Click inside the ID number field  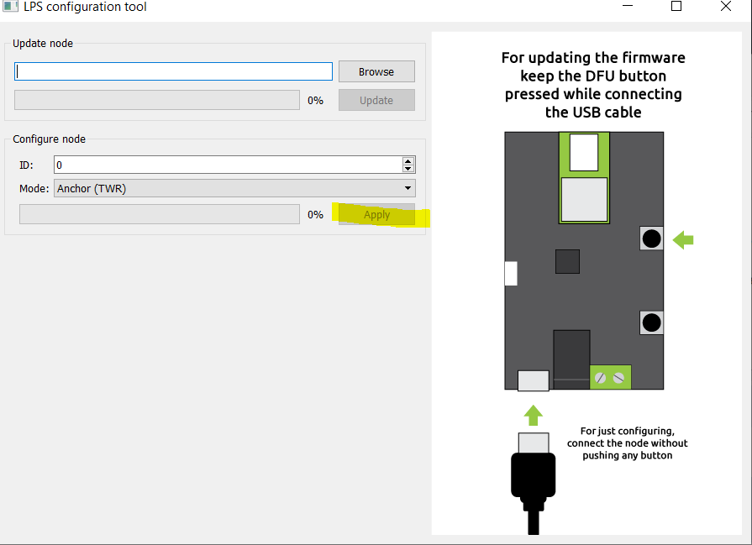(227, 165)
